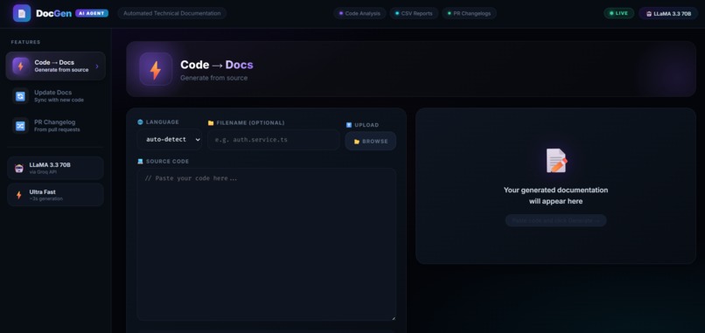Viewport: 705px width, 333px height.
Task: Click the LIVE status badge
Action: click(618, 13)
